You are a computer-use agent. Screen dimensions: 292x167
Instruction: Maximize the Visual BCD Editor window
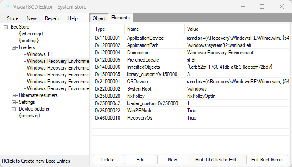click(x=262, y=6)
